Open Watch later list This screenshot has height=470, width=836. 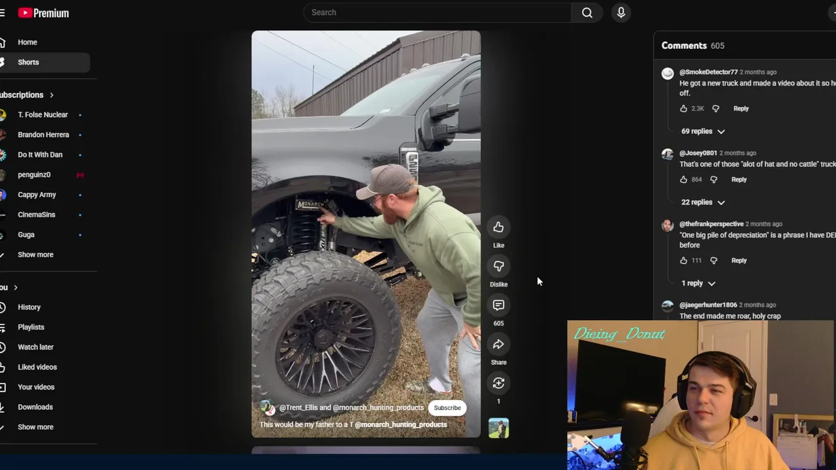click(x=35, y=347)
